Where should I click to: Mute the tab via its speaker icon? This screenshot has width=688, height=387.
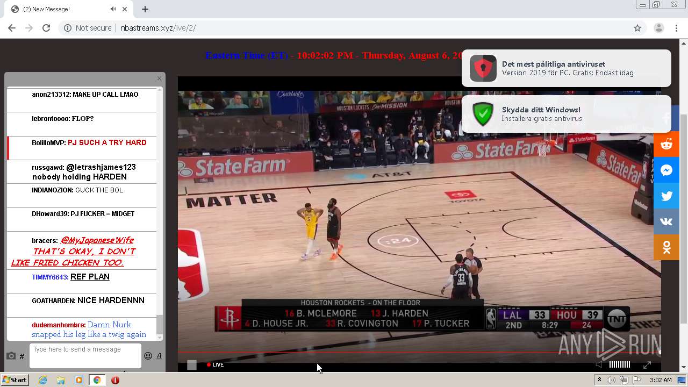click(113, 9)
